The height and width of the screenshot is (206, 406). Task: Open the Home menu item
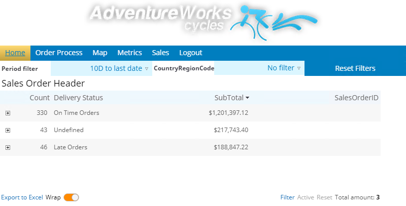pos(15,53)
